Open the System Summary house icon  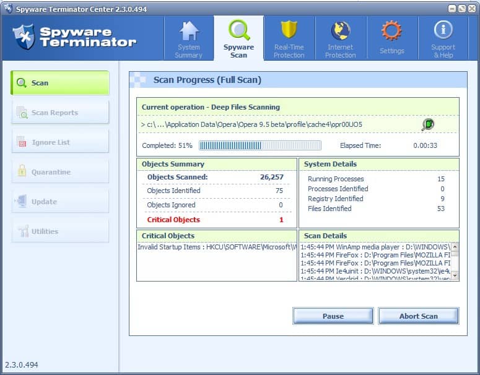[x=188, y=31]
